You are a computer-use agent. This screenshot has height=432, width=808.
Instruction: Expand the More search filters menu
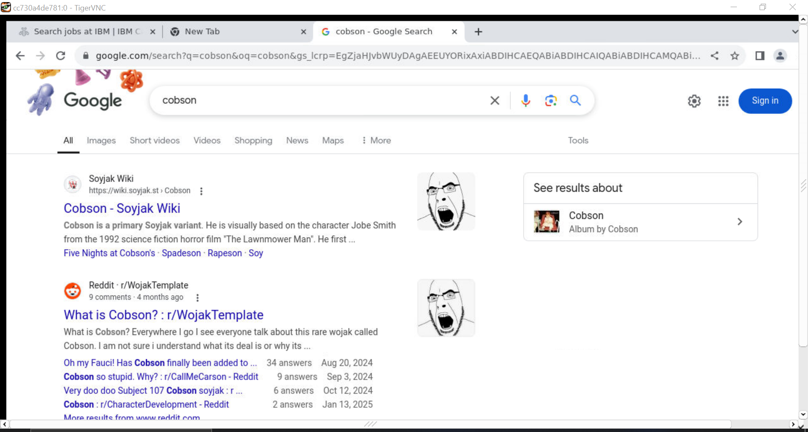pos(376,140)
